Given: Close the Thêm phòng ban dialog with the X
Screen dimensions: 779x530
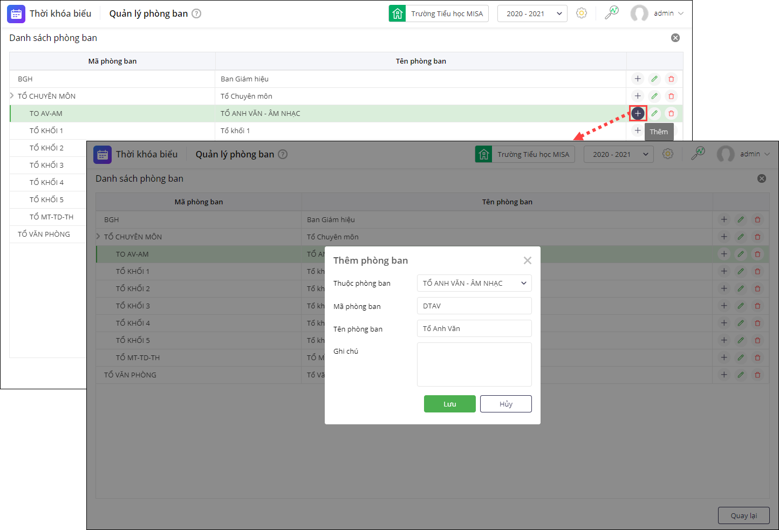Looking at the screenshot, I should click(x=528, y=260).
